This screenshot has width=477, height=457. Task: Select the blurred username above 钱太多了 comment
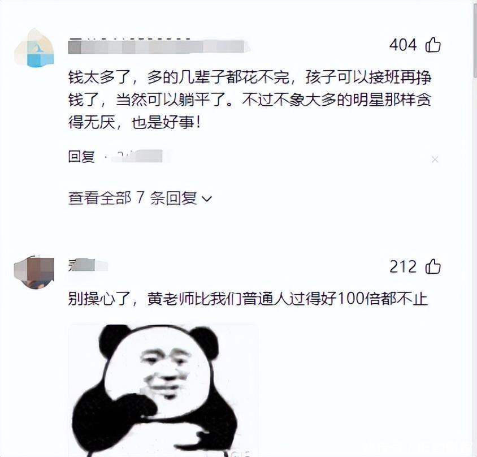click(x=158, y=46)
